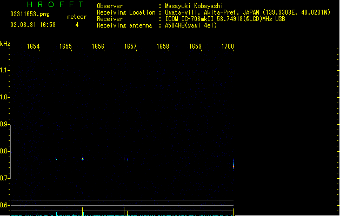Click the 1.0 frequency axis label
This screenshot has width=340, height=216.
point(4,97)
